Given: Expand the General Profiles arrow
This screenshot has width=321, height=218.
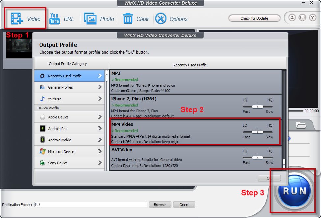Looking at the screenshot, I should [100, 87].
